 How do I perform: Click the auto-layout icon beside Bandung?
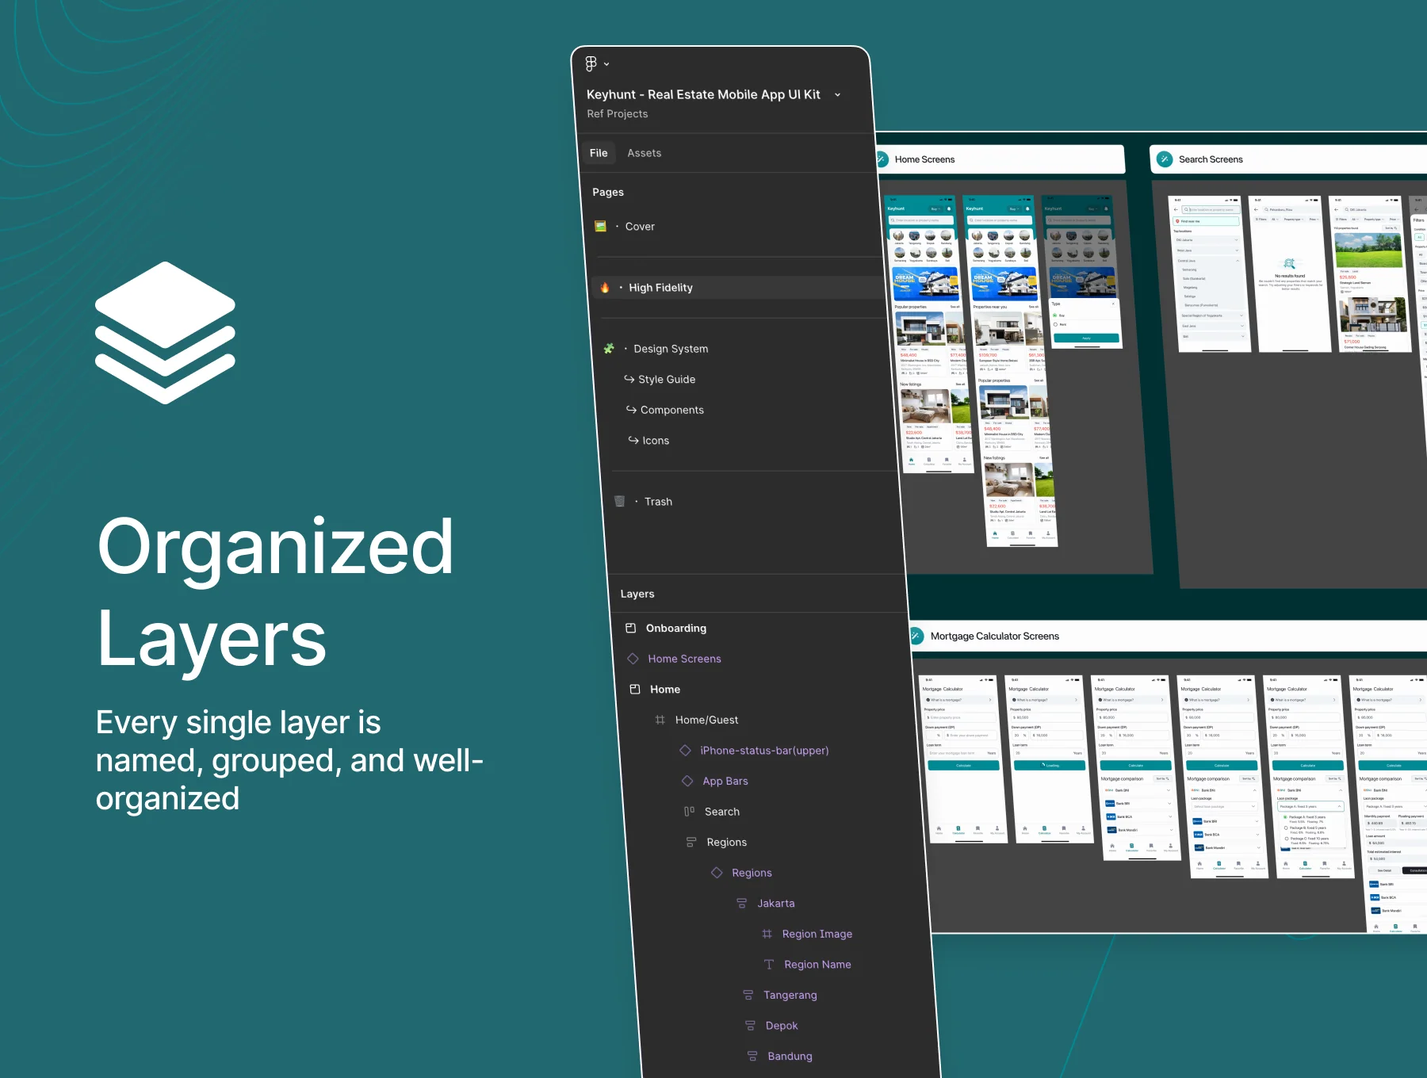(752, 1056)
